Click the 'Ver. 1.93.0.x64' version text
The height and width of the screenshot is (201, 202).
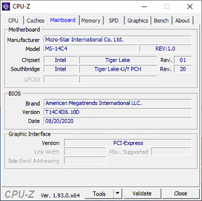[x=60, y=196]
